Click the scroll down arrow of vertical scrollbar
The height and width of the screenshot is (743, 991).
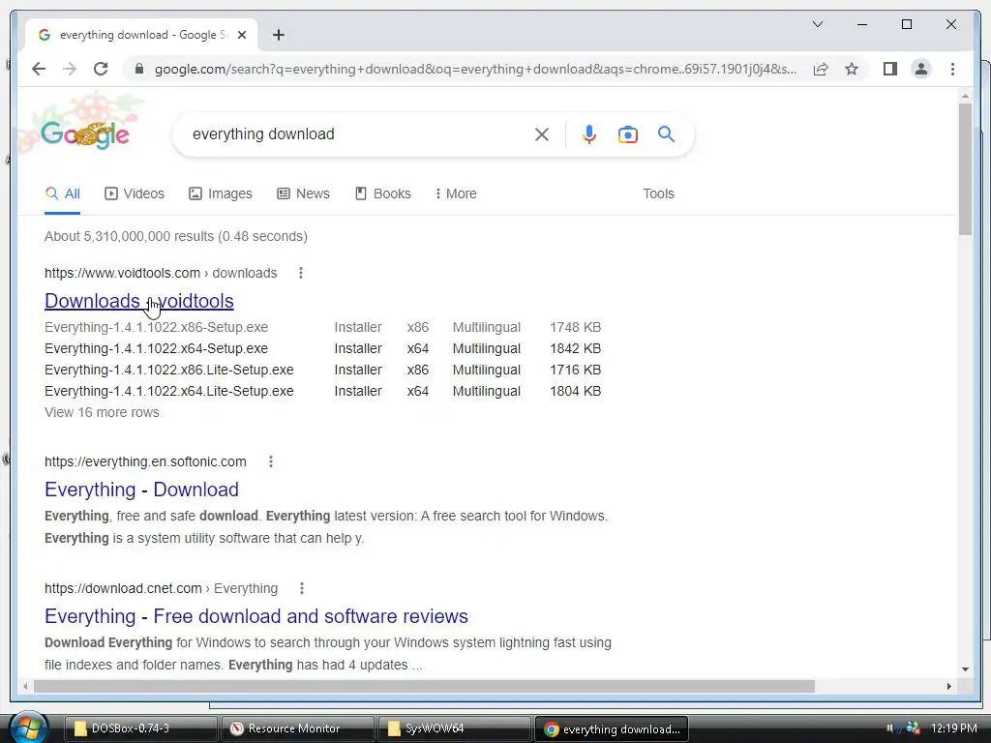click(965, 669)
